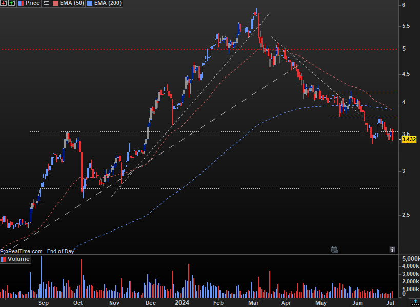Viewport: 420px width, 307px height.
Task: Click the 5,000k volume scale label
Action: [x=411, y=259]
